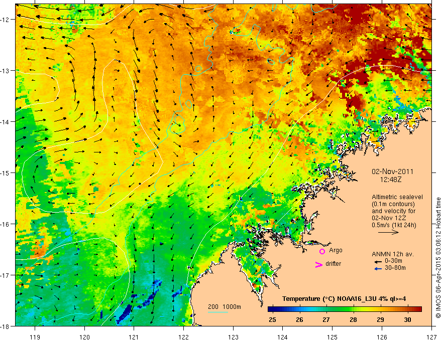Click latitude axis label -14
This screenshot has width=442, height=341.
coord(6,122)
